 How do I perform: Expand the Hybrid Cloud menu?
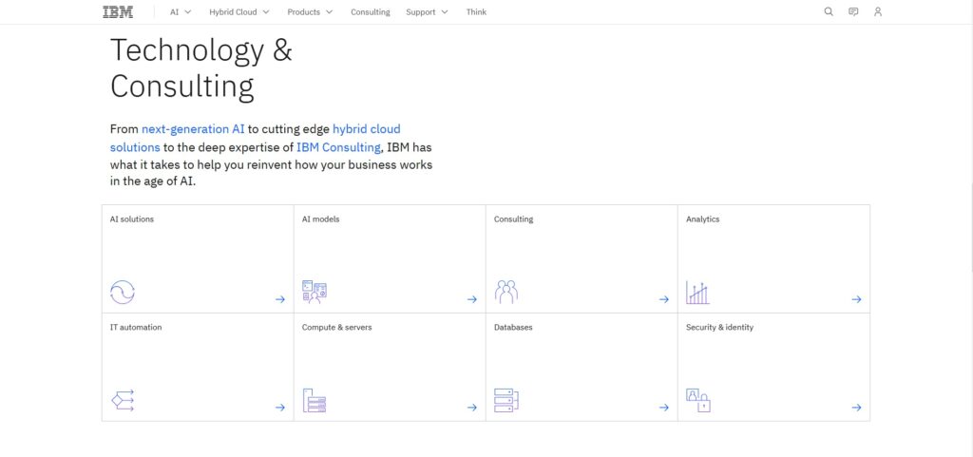tap(238, 11)
